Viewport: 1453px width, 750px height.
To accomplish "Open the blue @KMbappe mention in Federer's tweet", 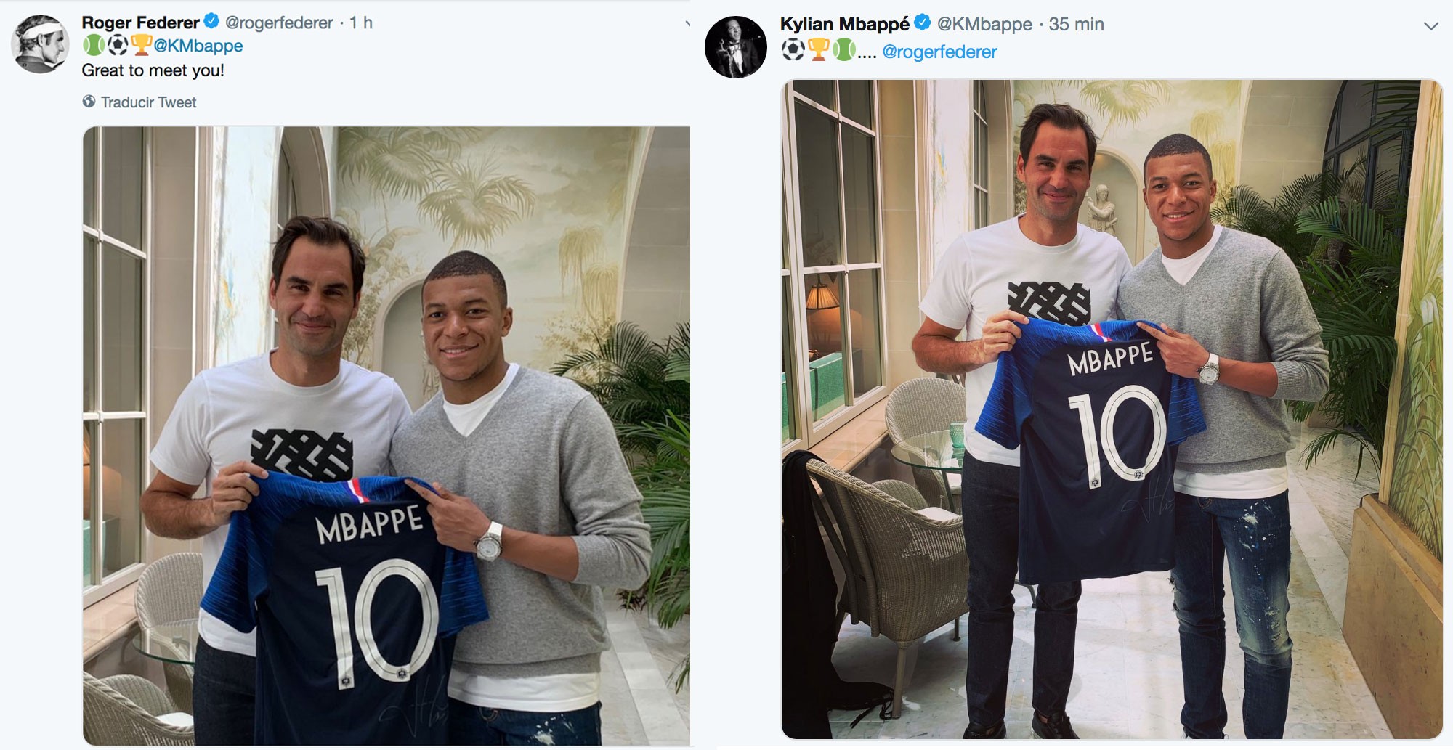I will click(x=198, y=46).
